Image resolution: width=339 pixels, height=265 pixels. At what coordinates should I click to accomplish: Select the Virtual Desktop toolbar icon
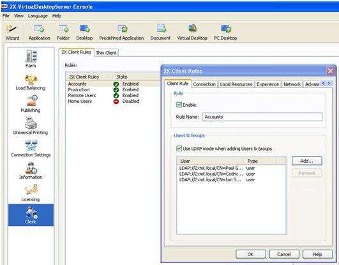[x=192, y=32]
